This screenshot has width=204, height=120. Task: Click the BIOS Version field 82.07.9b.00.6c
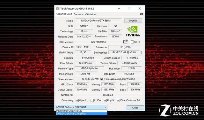(98, 42)
